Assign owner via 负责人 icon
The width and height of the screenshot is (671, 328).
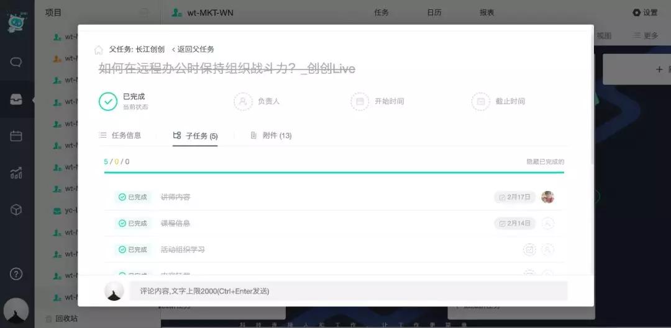click(243, 102)
